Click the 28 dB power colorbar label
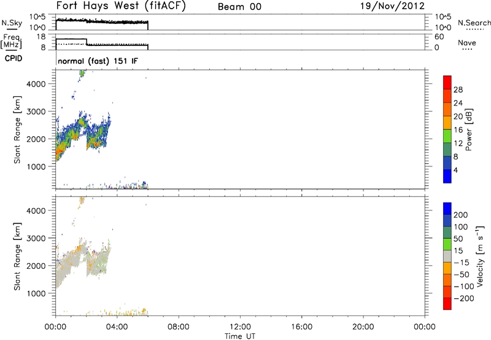The image size is (491, 340). click(x=458, y=90)
